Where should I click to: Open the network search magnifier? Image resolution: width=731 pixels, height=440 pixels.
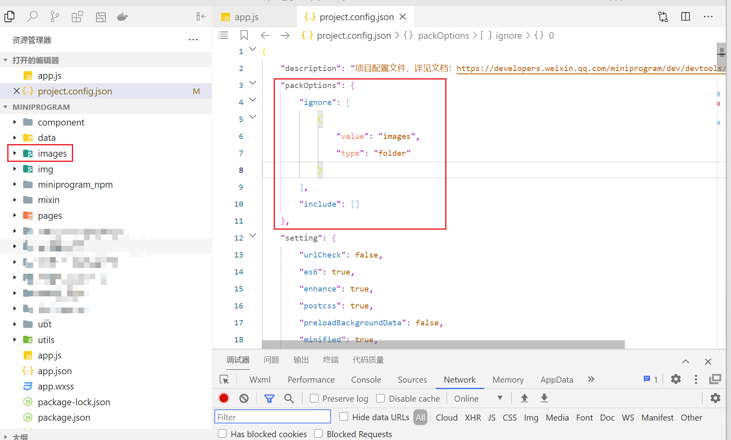[x=289, y=398]
